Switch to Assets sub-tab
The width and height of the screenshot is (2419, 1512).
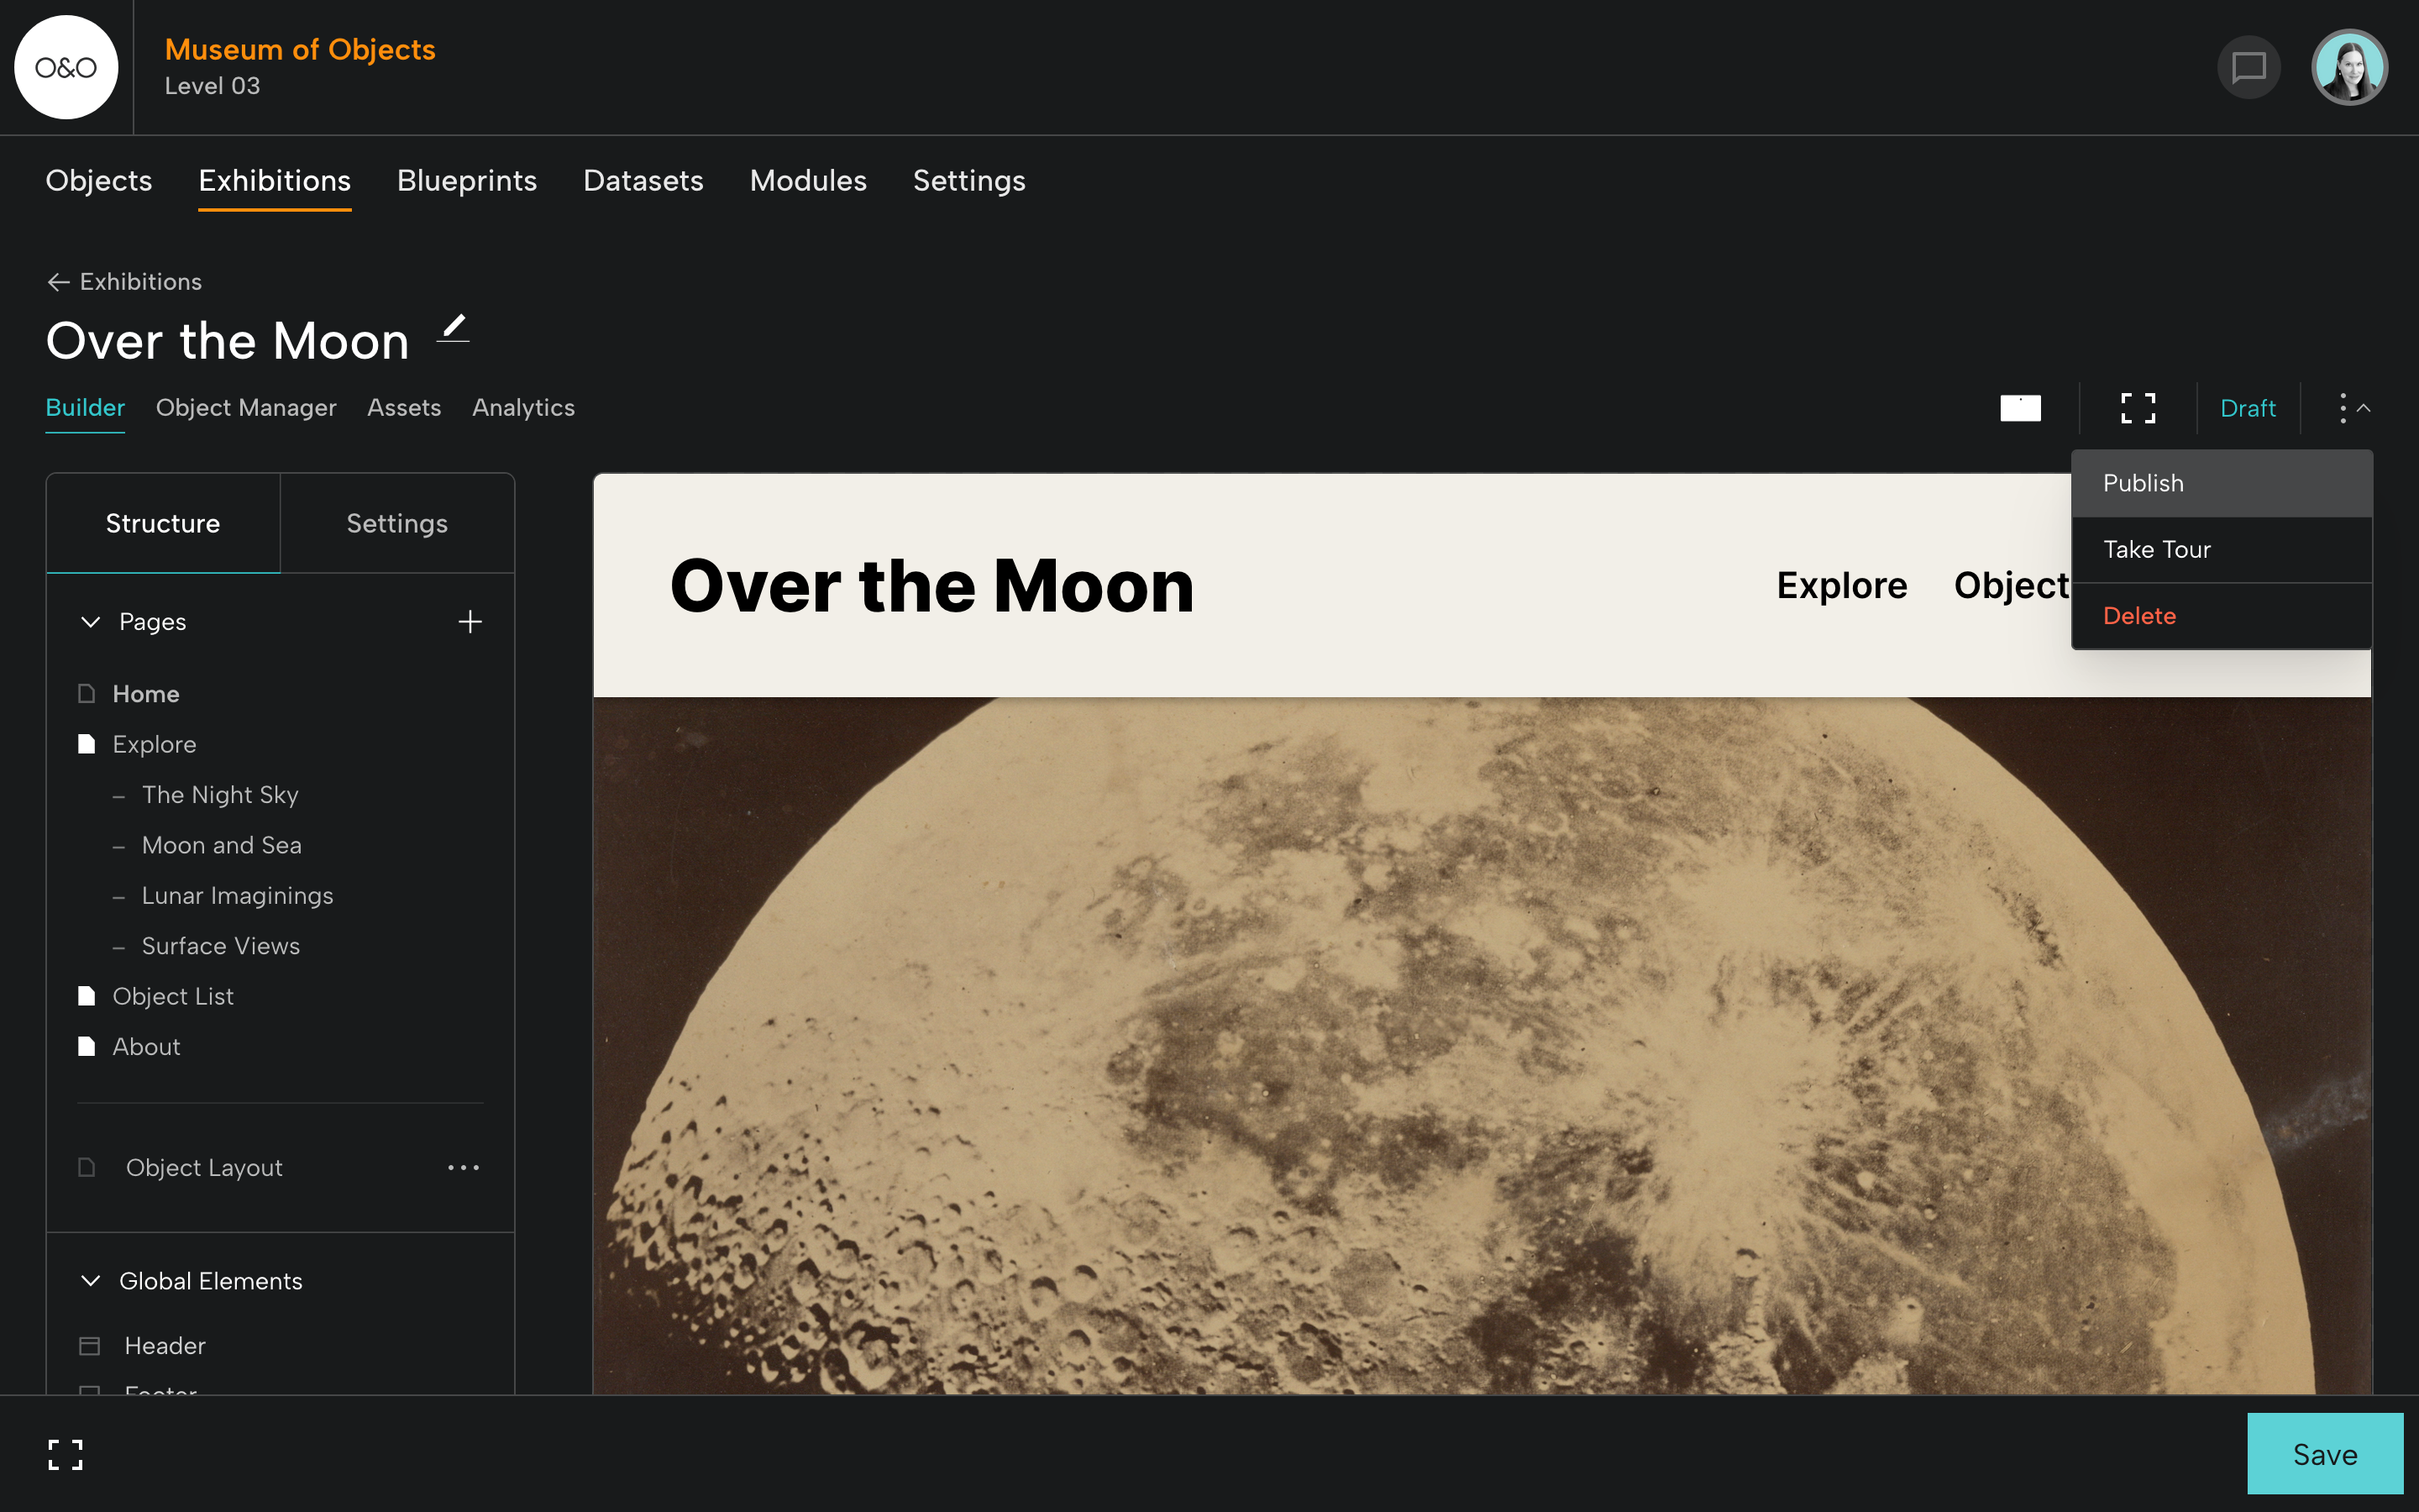coord(404,408)
